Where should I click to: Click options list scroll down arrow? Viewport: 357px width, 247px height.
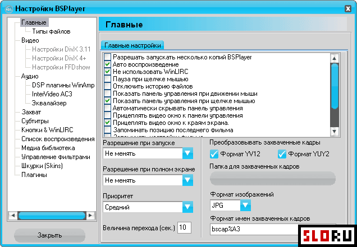(335, 131)
